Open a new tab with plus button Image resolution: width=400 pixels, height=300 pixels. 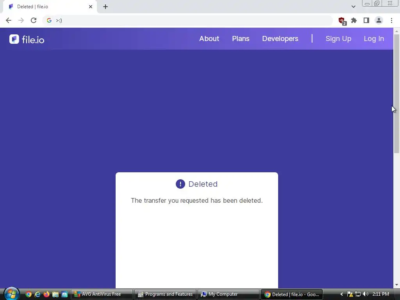[x=105, y=7]
